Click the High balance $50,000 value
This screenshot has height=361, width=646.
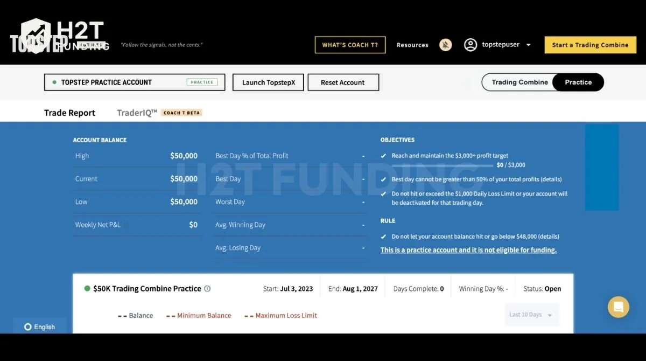[184, 156]
